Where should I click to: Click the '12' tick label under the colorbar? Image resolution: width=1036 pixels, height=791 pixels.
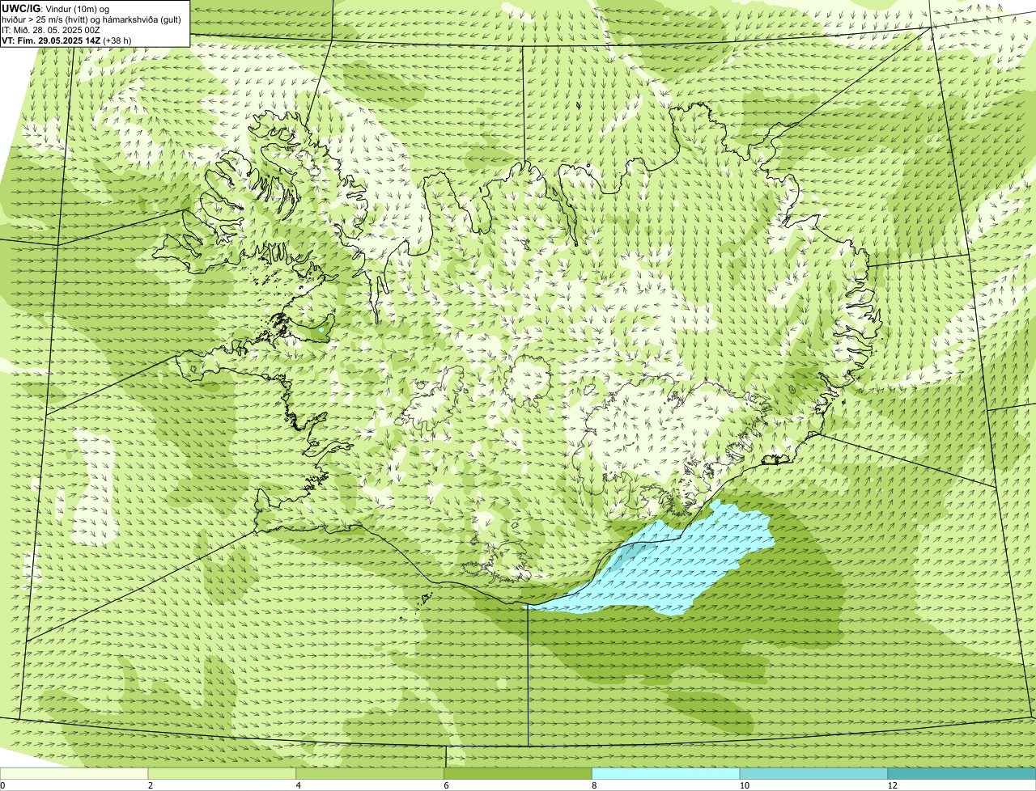[892, 785]
